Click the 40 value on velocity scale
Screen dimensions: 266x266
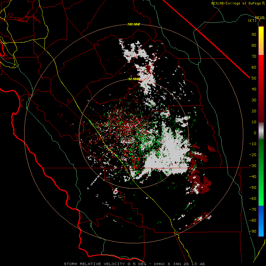tap(254, 89)
